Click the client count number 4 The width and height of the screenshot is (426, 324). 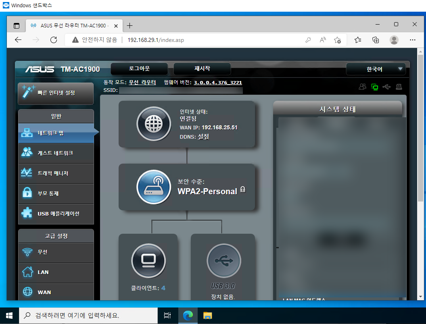point(163,288)
